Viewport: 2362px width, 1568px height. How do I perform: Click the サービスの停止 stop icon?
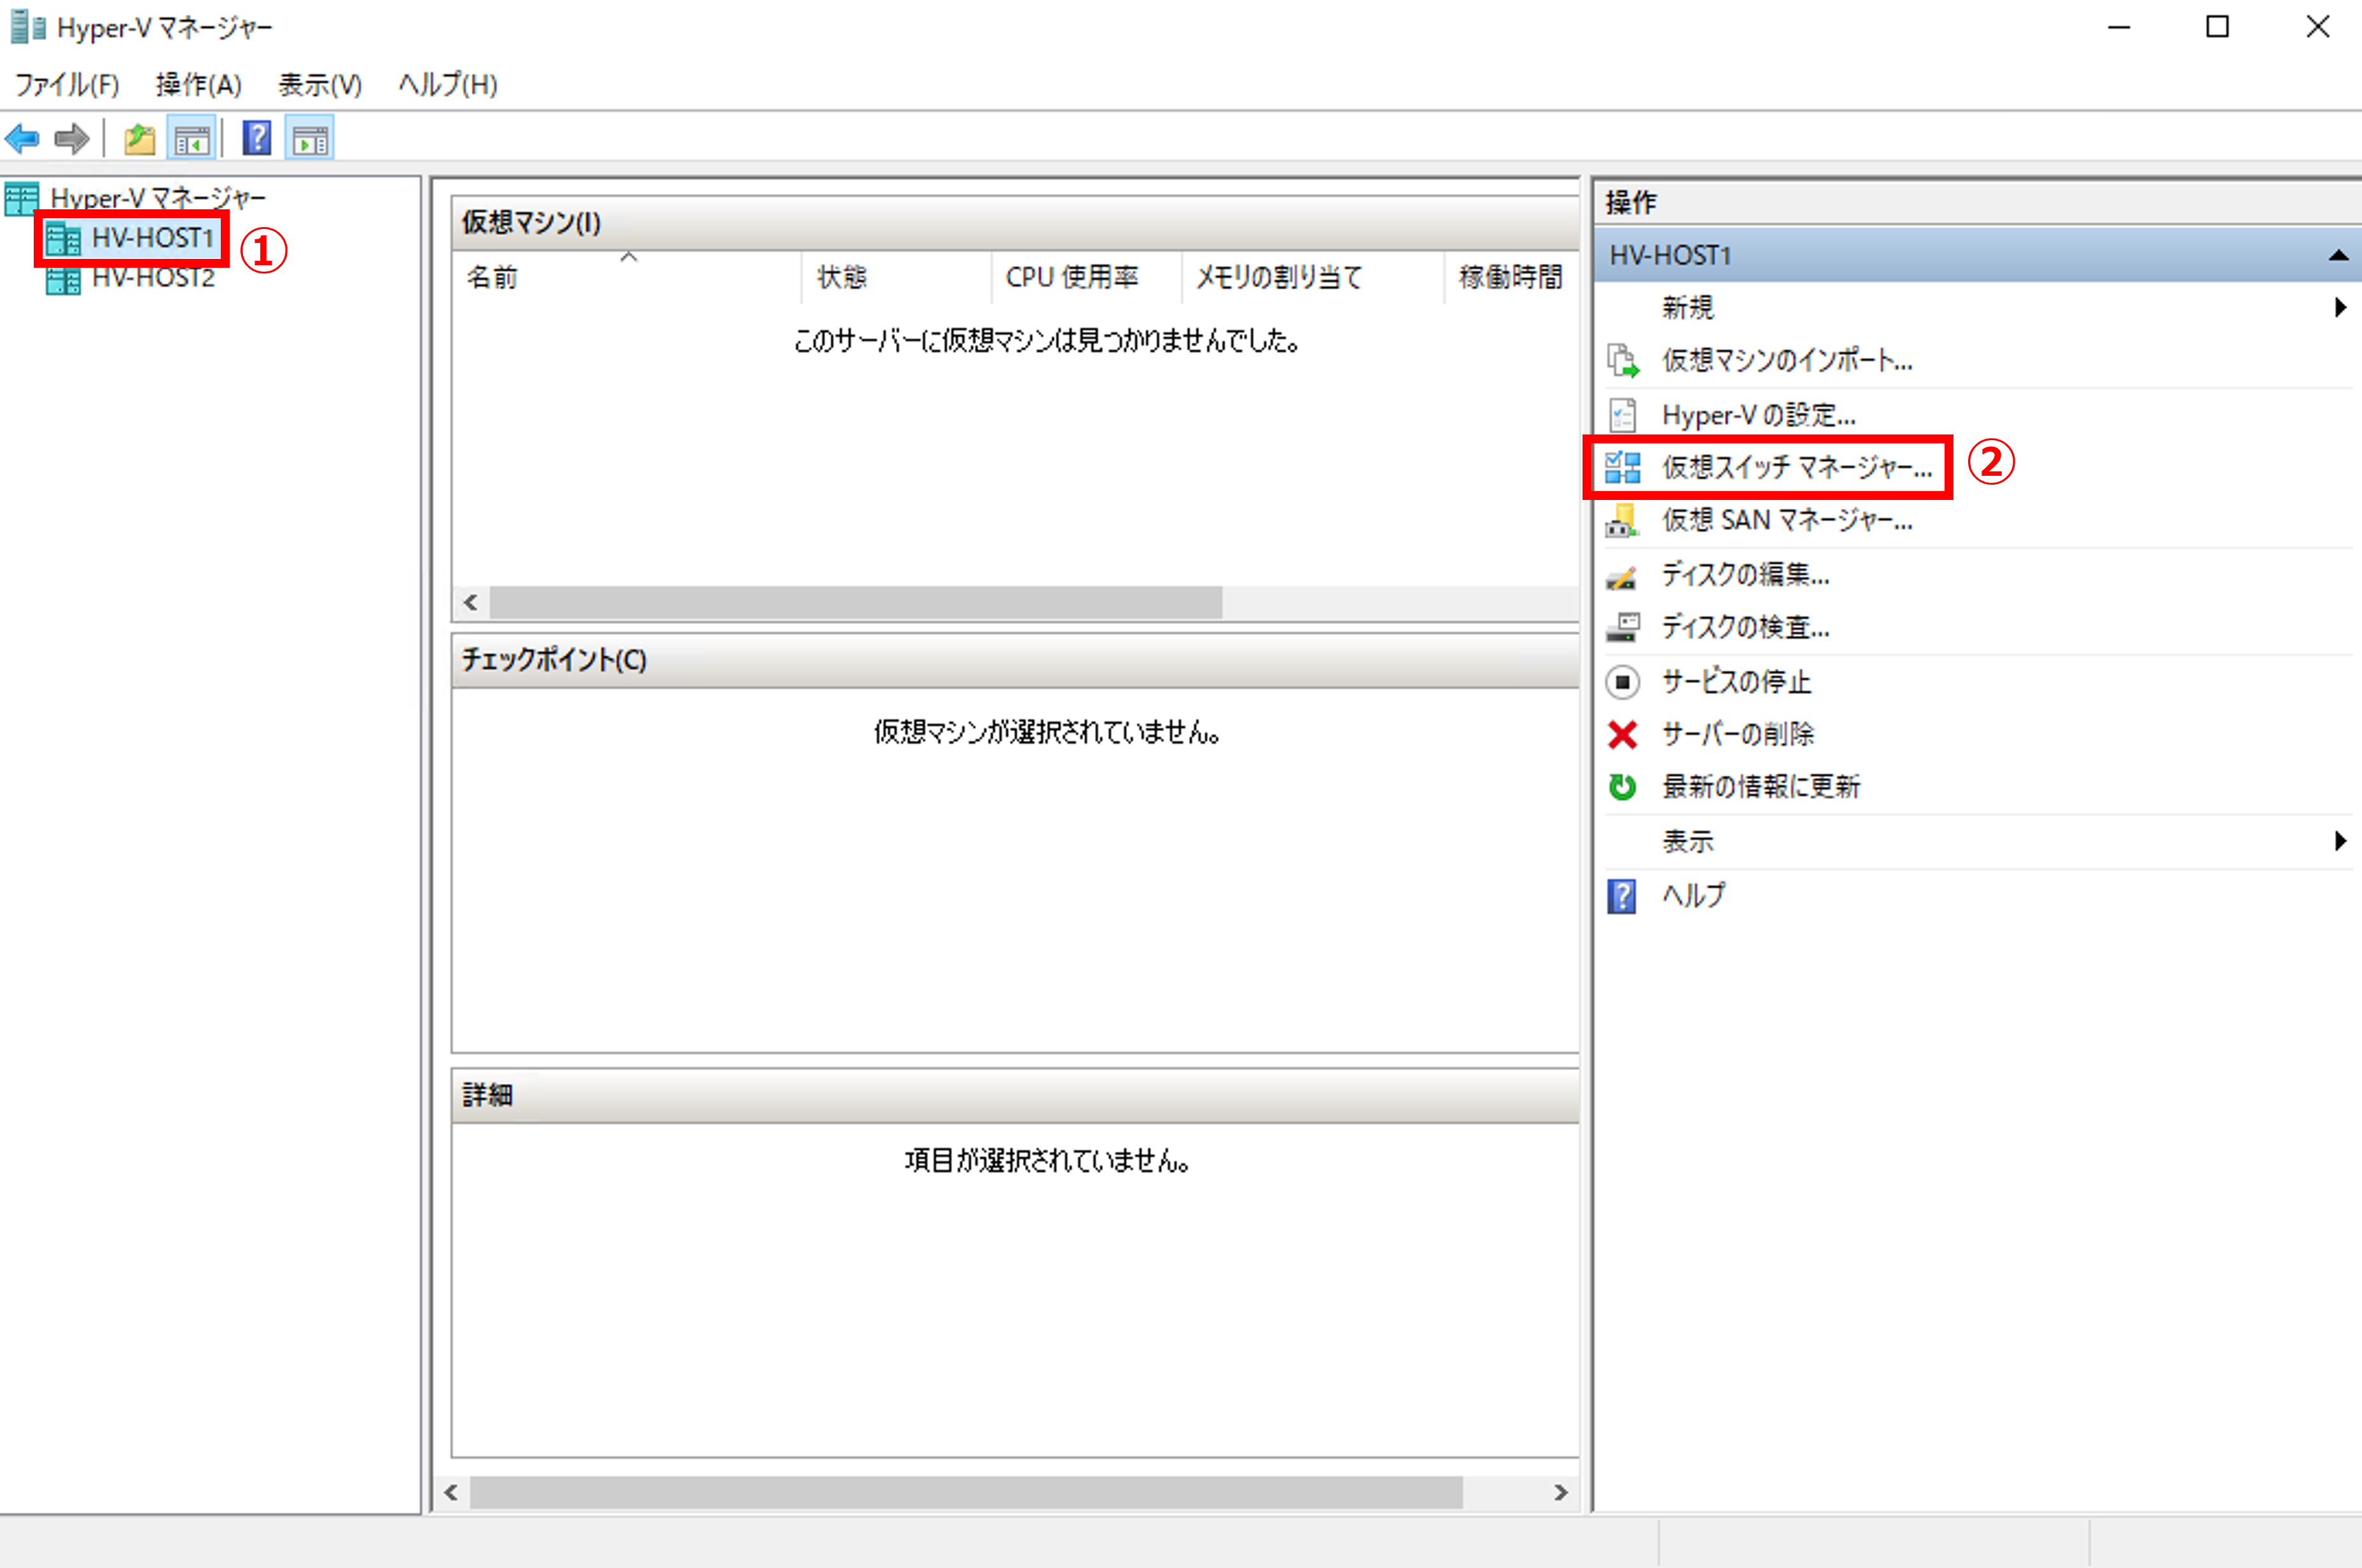(x=1622, y=682)
